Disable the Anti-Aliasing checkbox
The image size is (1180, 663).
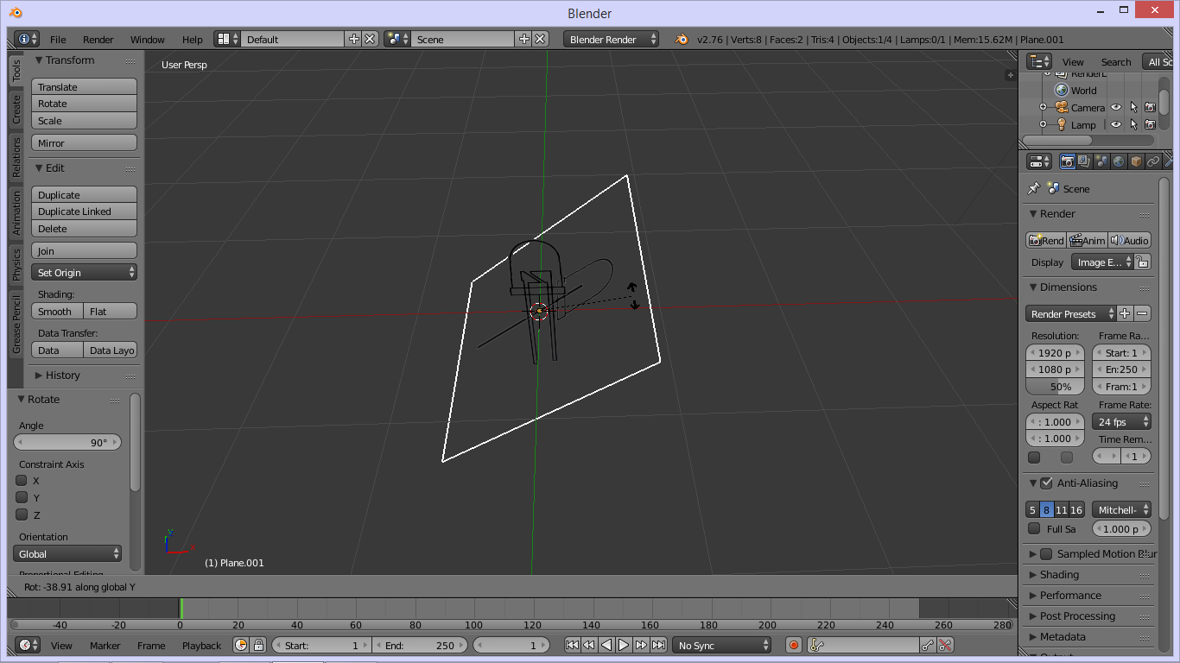(1046, 483)
